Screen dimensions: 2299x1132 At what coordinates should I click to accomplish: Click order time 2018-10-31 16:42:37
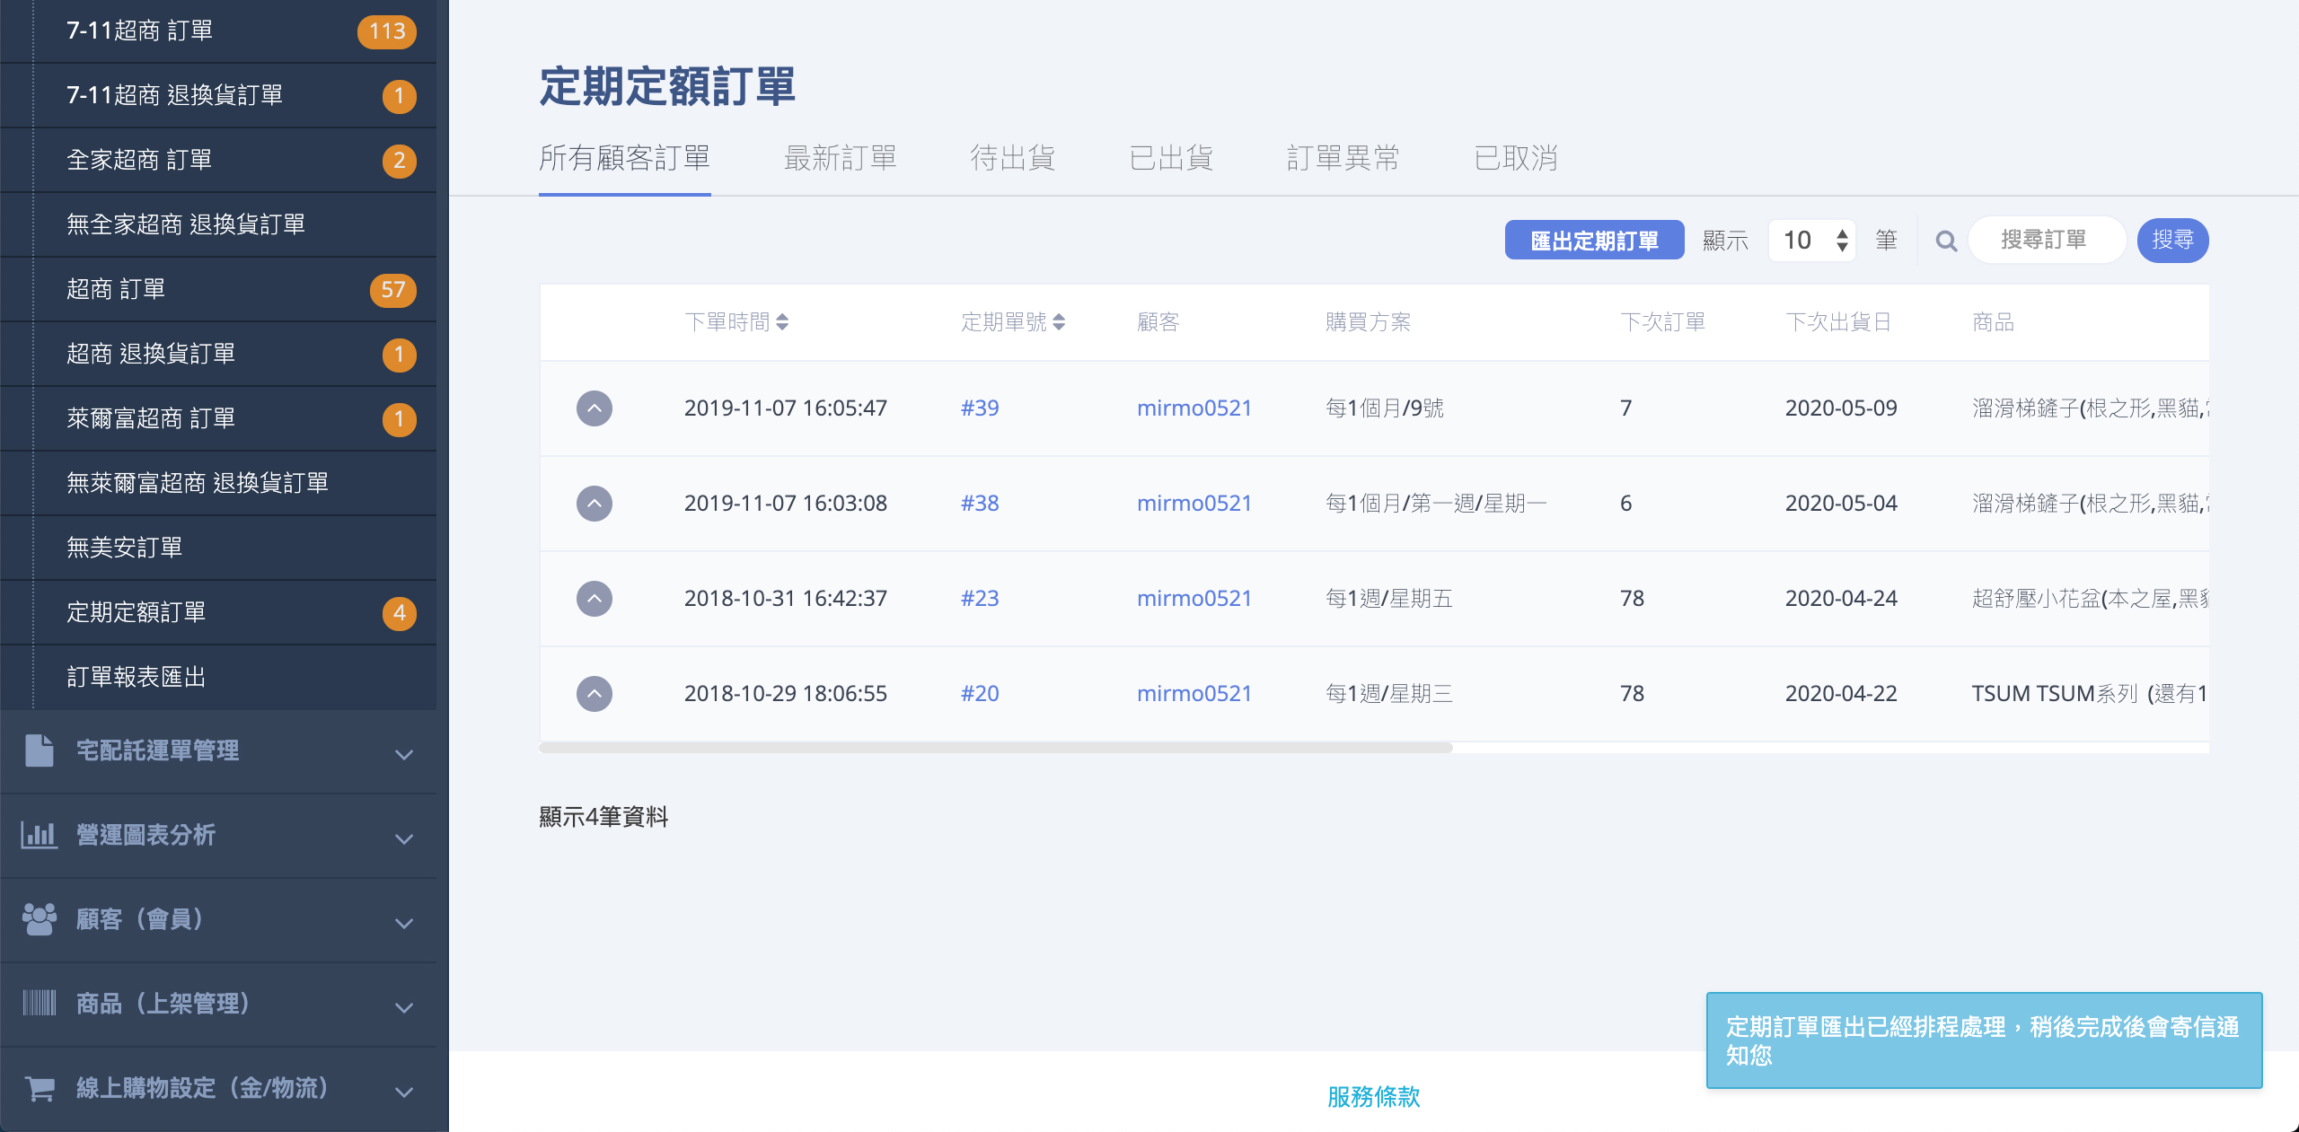(786, 599)
